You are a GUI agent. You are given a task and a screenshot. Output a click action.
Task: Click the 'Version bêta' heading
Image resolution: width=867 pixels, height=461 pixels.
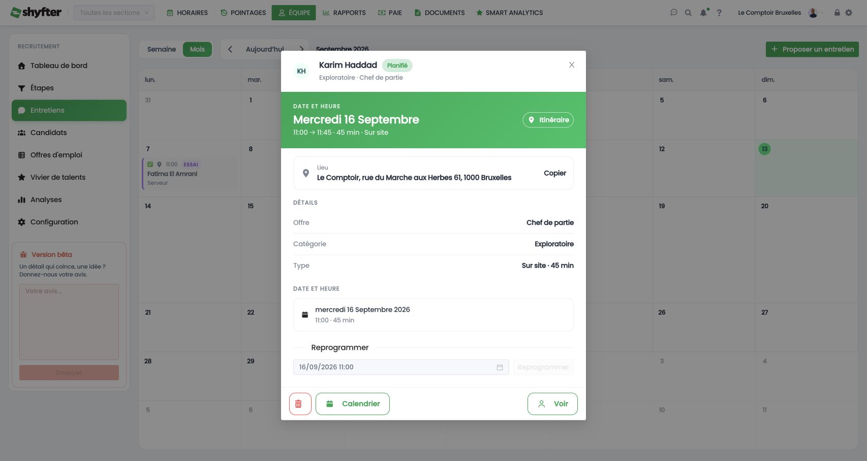click(x=51, y=255)
